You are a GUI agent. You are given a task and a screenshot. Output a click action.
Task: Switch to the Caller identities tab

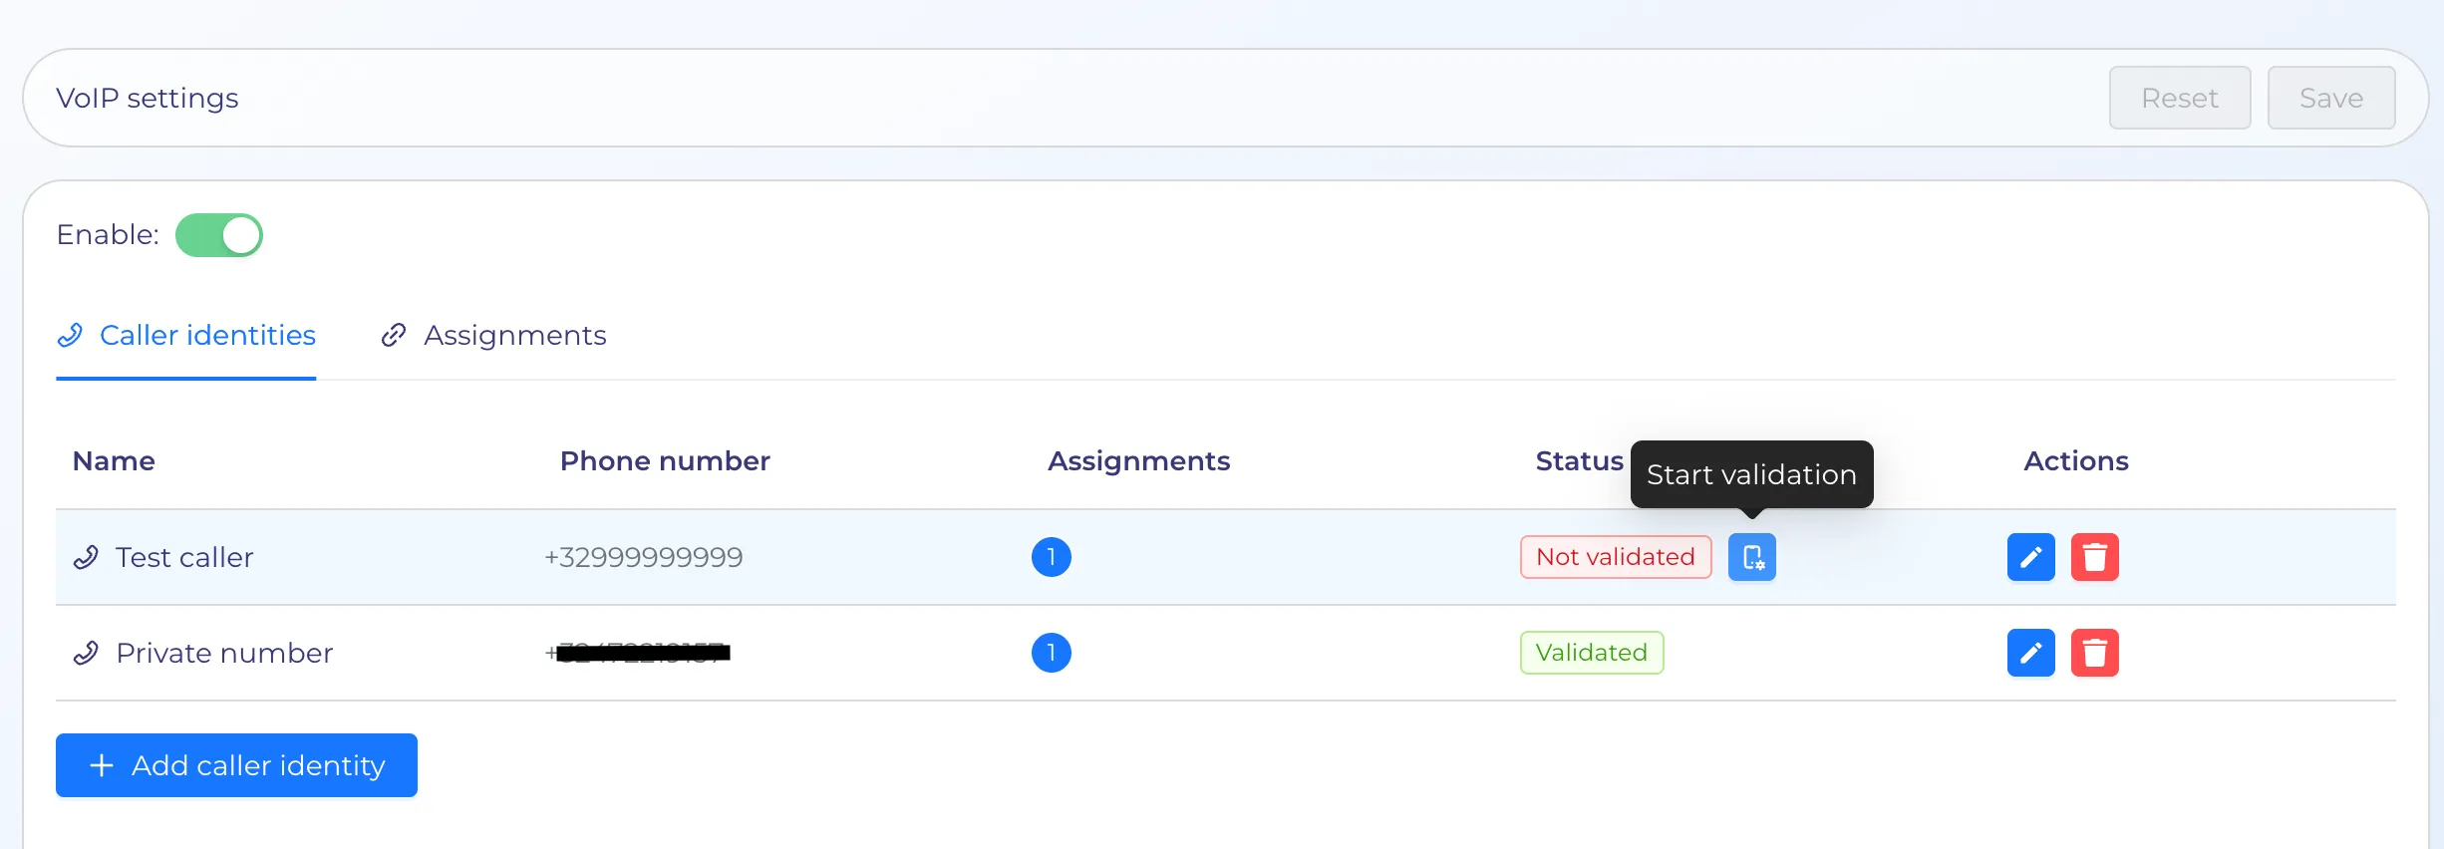coord(186,336)
